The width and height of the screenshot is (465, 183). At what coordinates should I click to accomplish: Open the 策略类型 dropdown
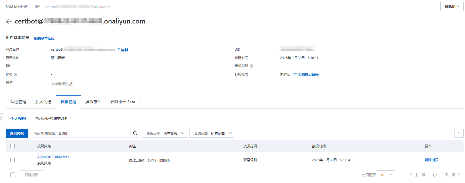(x=164, y=133)
